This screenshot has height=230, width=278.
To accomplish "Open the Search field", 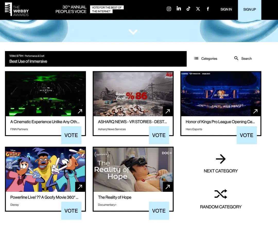I will (243, 59).
